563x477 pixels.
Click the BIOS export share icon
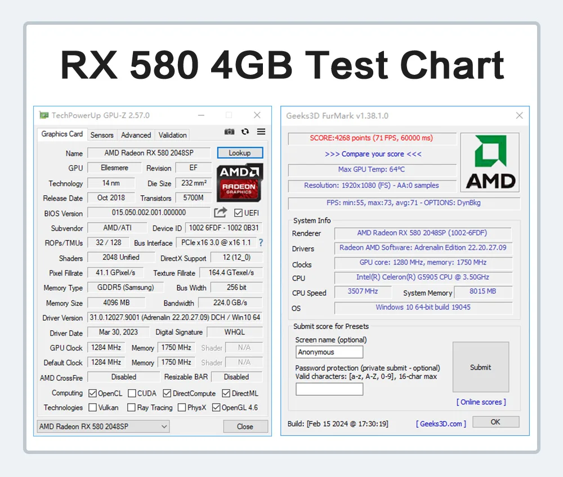[x=221, y=212]
